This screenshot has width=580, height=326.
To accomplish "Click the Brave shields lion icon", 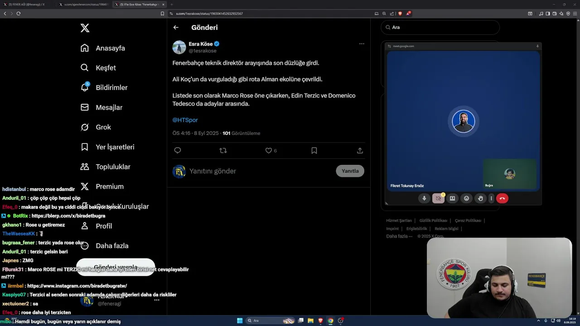I will pyautogui.click(x=400, y=14).
